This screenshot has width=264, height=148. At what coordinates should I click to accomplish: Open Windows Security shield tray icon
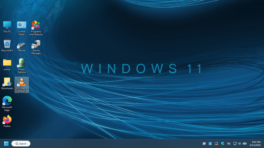pyautogui.click(x=222, y=144)
